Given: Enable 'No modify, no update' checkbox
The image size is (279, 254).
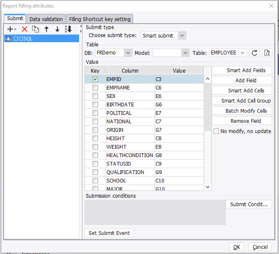Looking at the screenshot, I should point(216,131).
